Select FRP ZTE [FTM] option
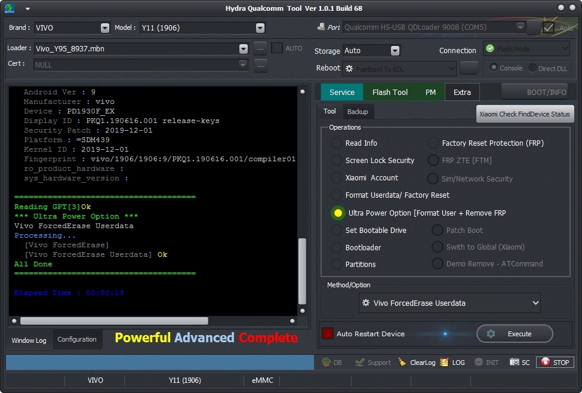This screenshot has width=582, height=393. 433,160
